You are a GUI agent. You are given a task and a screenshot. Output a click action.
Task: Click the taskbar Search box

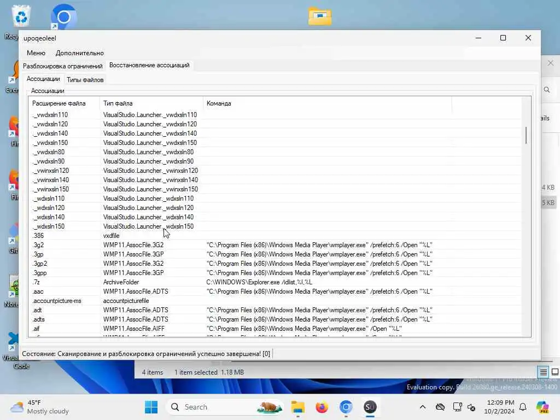(x=225, y=407)
